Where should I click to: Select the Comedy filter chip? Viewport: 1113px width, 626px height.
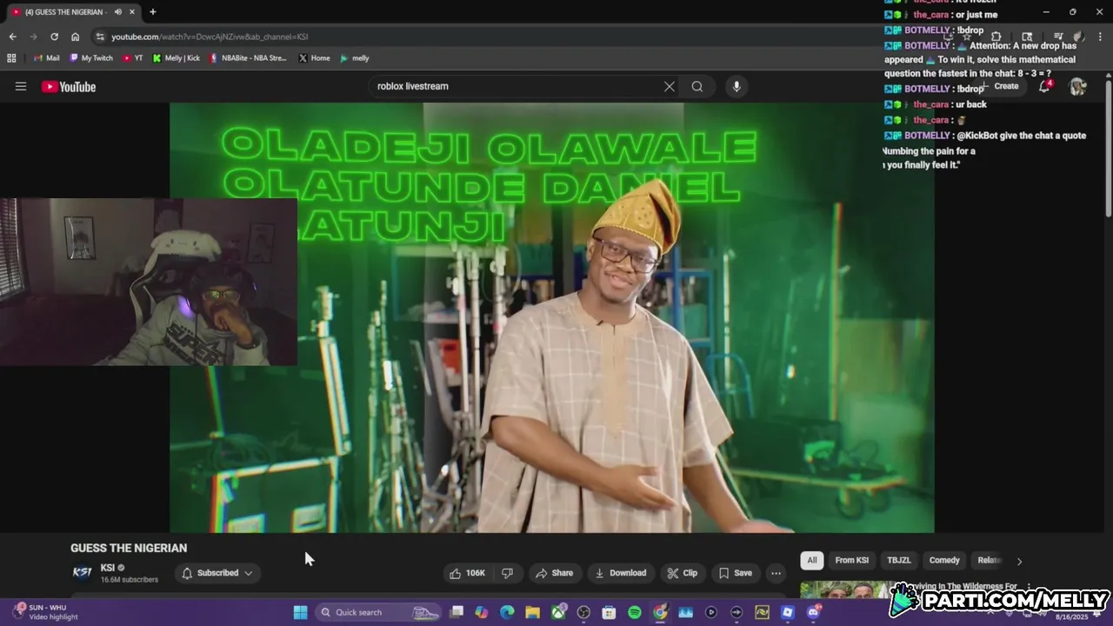[x=944, y=561]
